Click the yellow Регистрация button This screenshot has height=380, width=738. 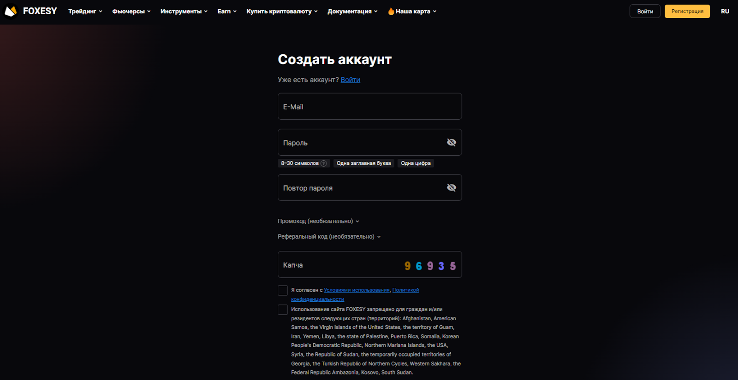point(687,12)
